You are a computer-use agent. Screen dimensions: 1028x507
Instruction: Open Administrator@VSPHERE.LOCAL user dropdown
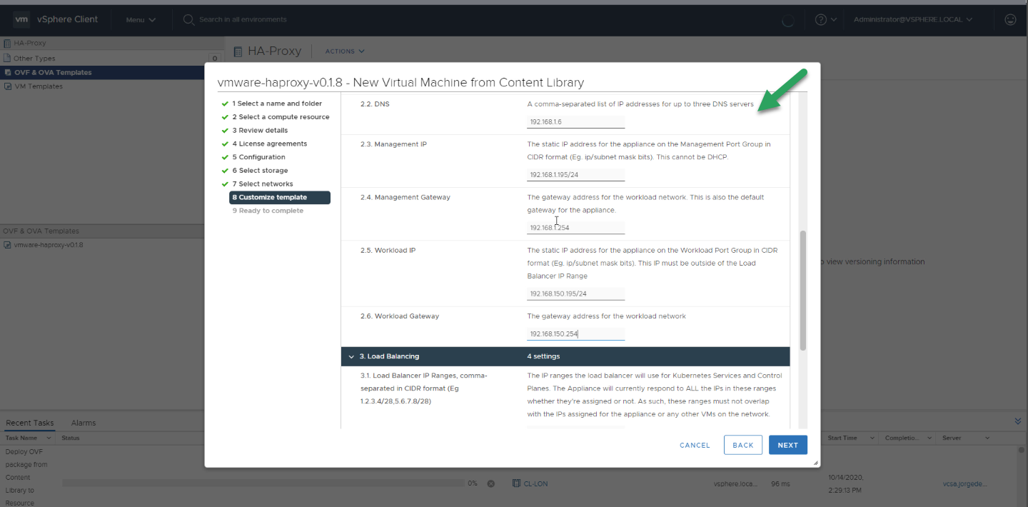(x=913, y=20)
